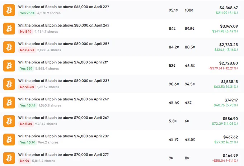Image resolution: width=244 pixels, height=166 pixels.
Task: Click the No 84¢ position badge
Action: tap(26, 32)
